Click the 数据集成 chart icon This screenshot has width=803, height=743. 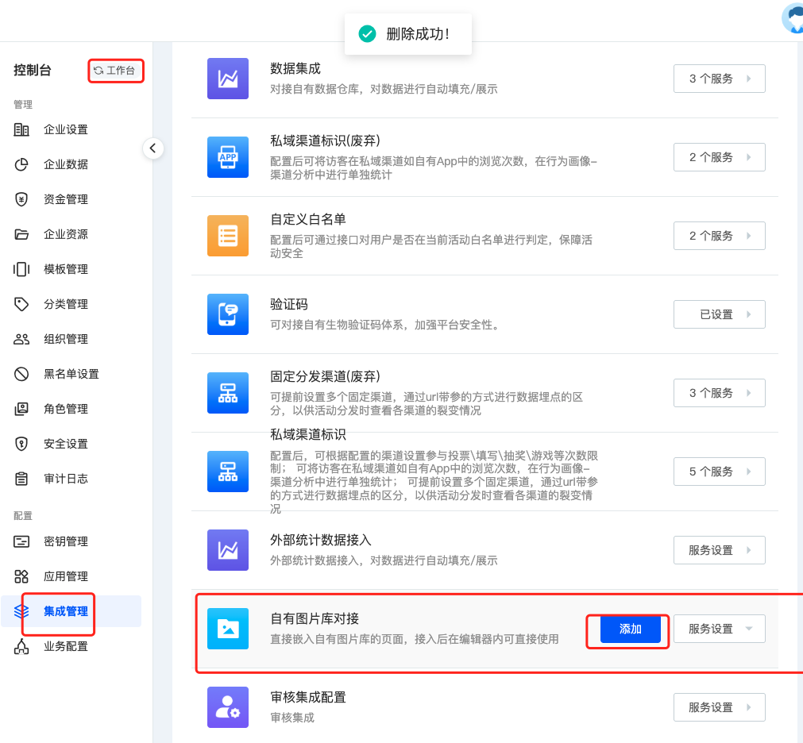[228, 79]
